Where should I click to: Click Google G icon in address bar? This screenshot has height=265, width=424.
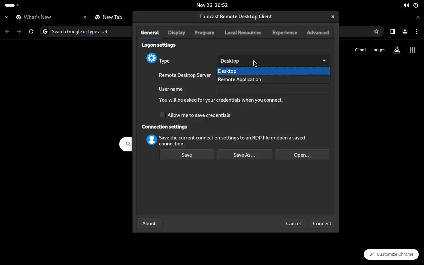[x=46, y=31]
